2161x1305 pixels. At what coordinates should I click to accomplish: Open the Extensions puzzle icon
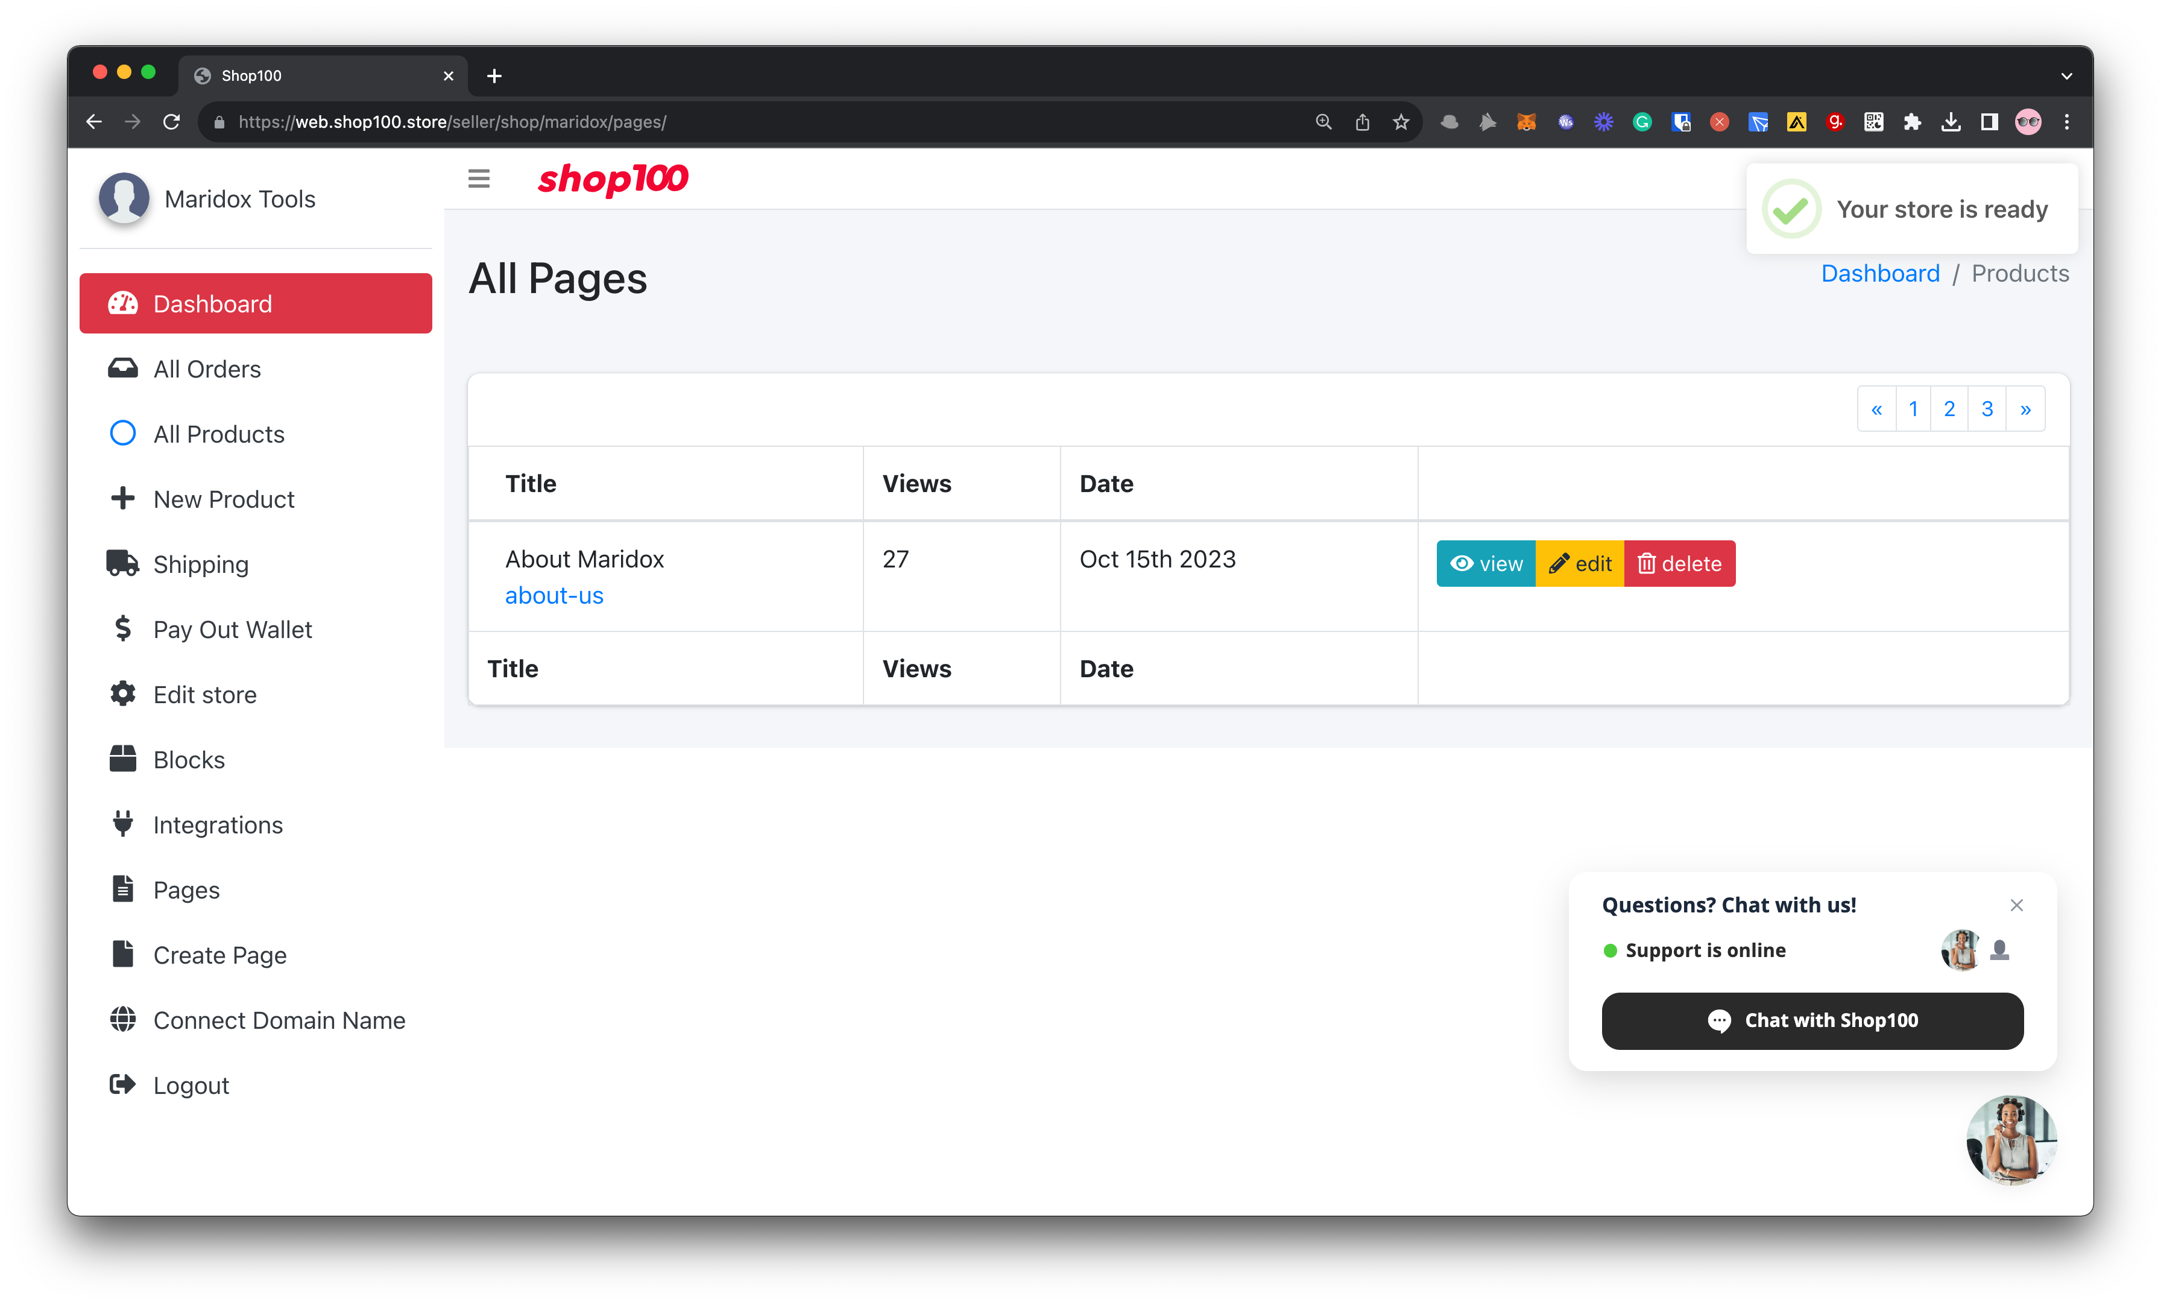(1913, 122)
